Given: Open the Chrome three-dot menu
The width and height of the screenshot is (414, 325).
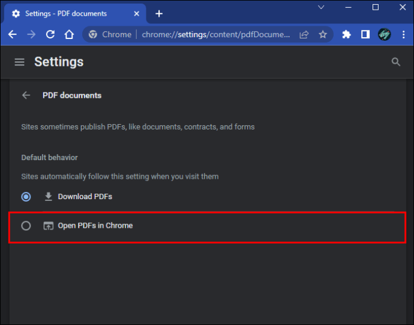Looking at the screenshot, I should click(403, 34).
